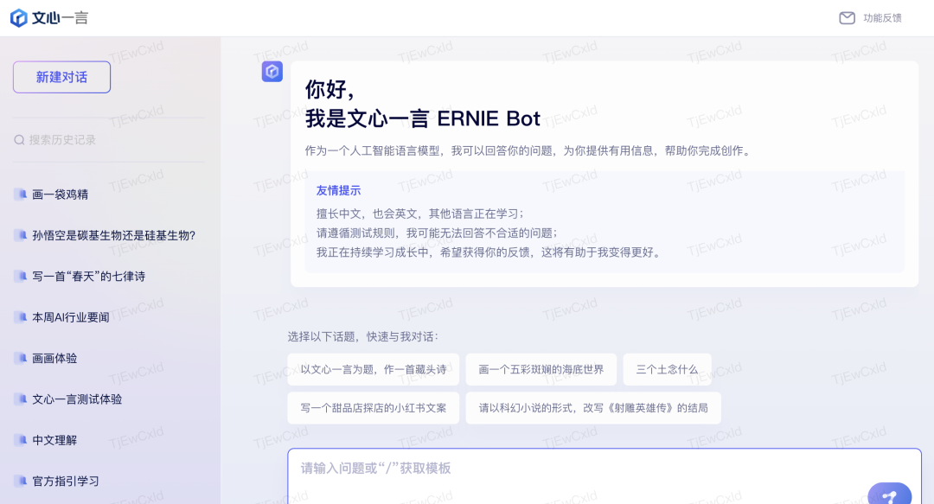The image size is (934, 504).
Task: Open the 孙悟空是碳基生物还是硅基生物? conversation
Action: [x=114, y=236]
